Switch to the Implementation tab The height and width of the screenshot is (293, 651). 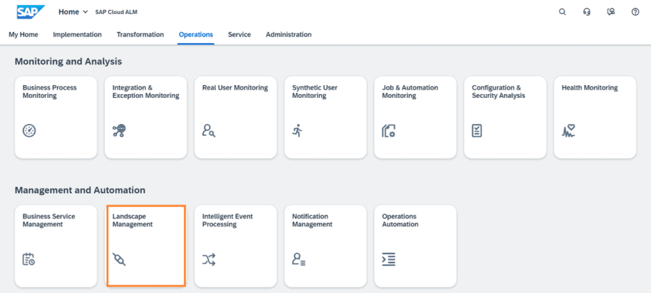click(x=77, y=34)
